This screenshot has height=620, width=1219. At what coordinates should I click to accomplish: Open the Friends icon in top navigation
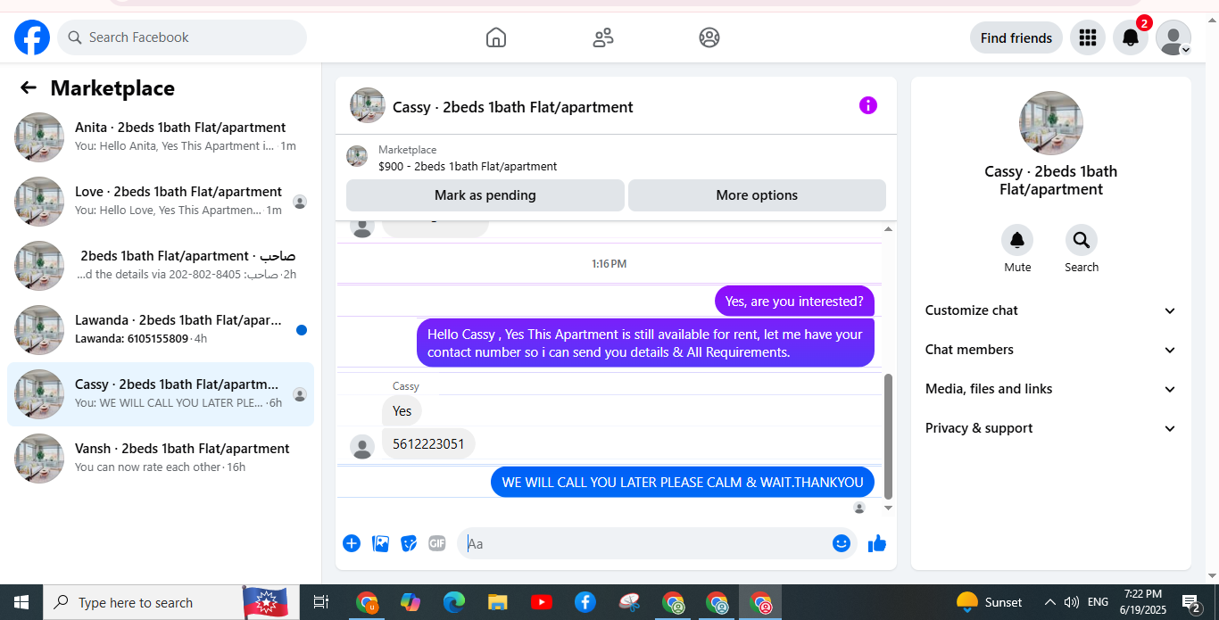603,37
